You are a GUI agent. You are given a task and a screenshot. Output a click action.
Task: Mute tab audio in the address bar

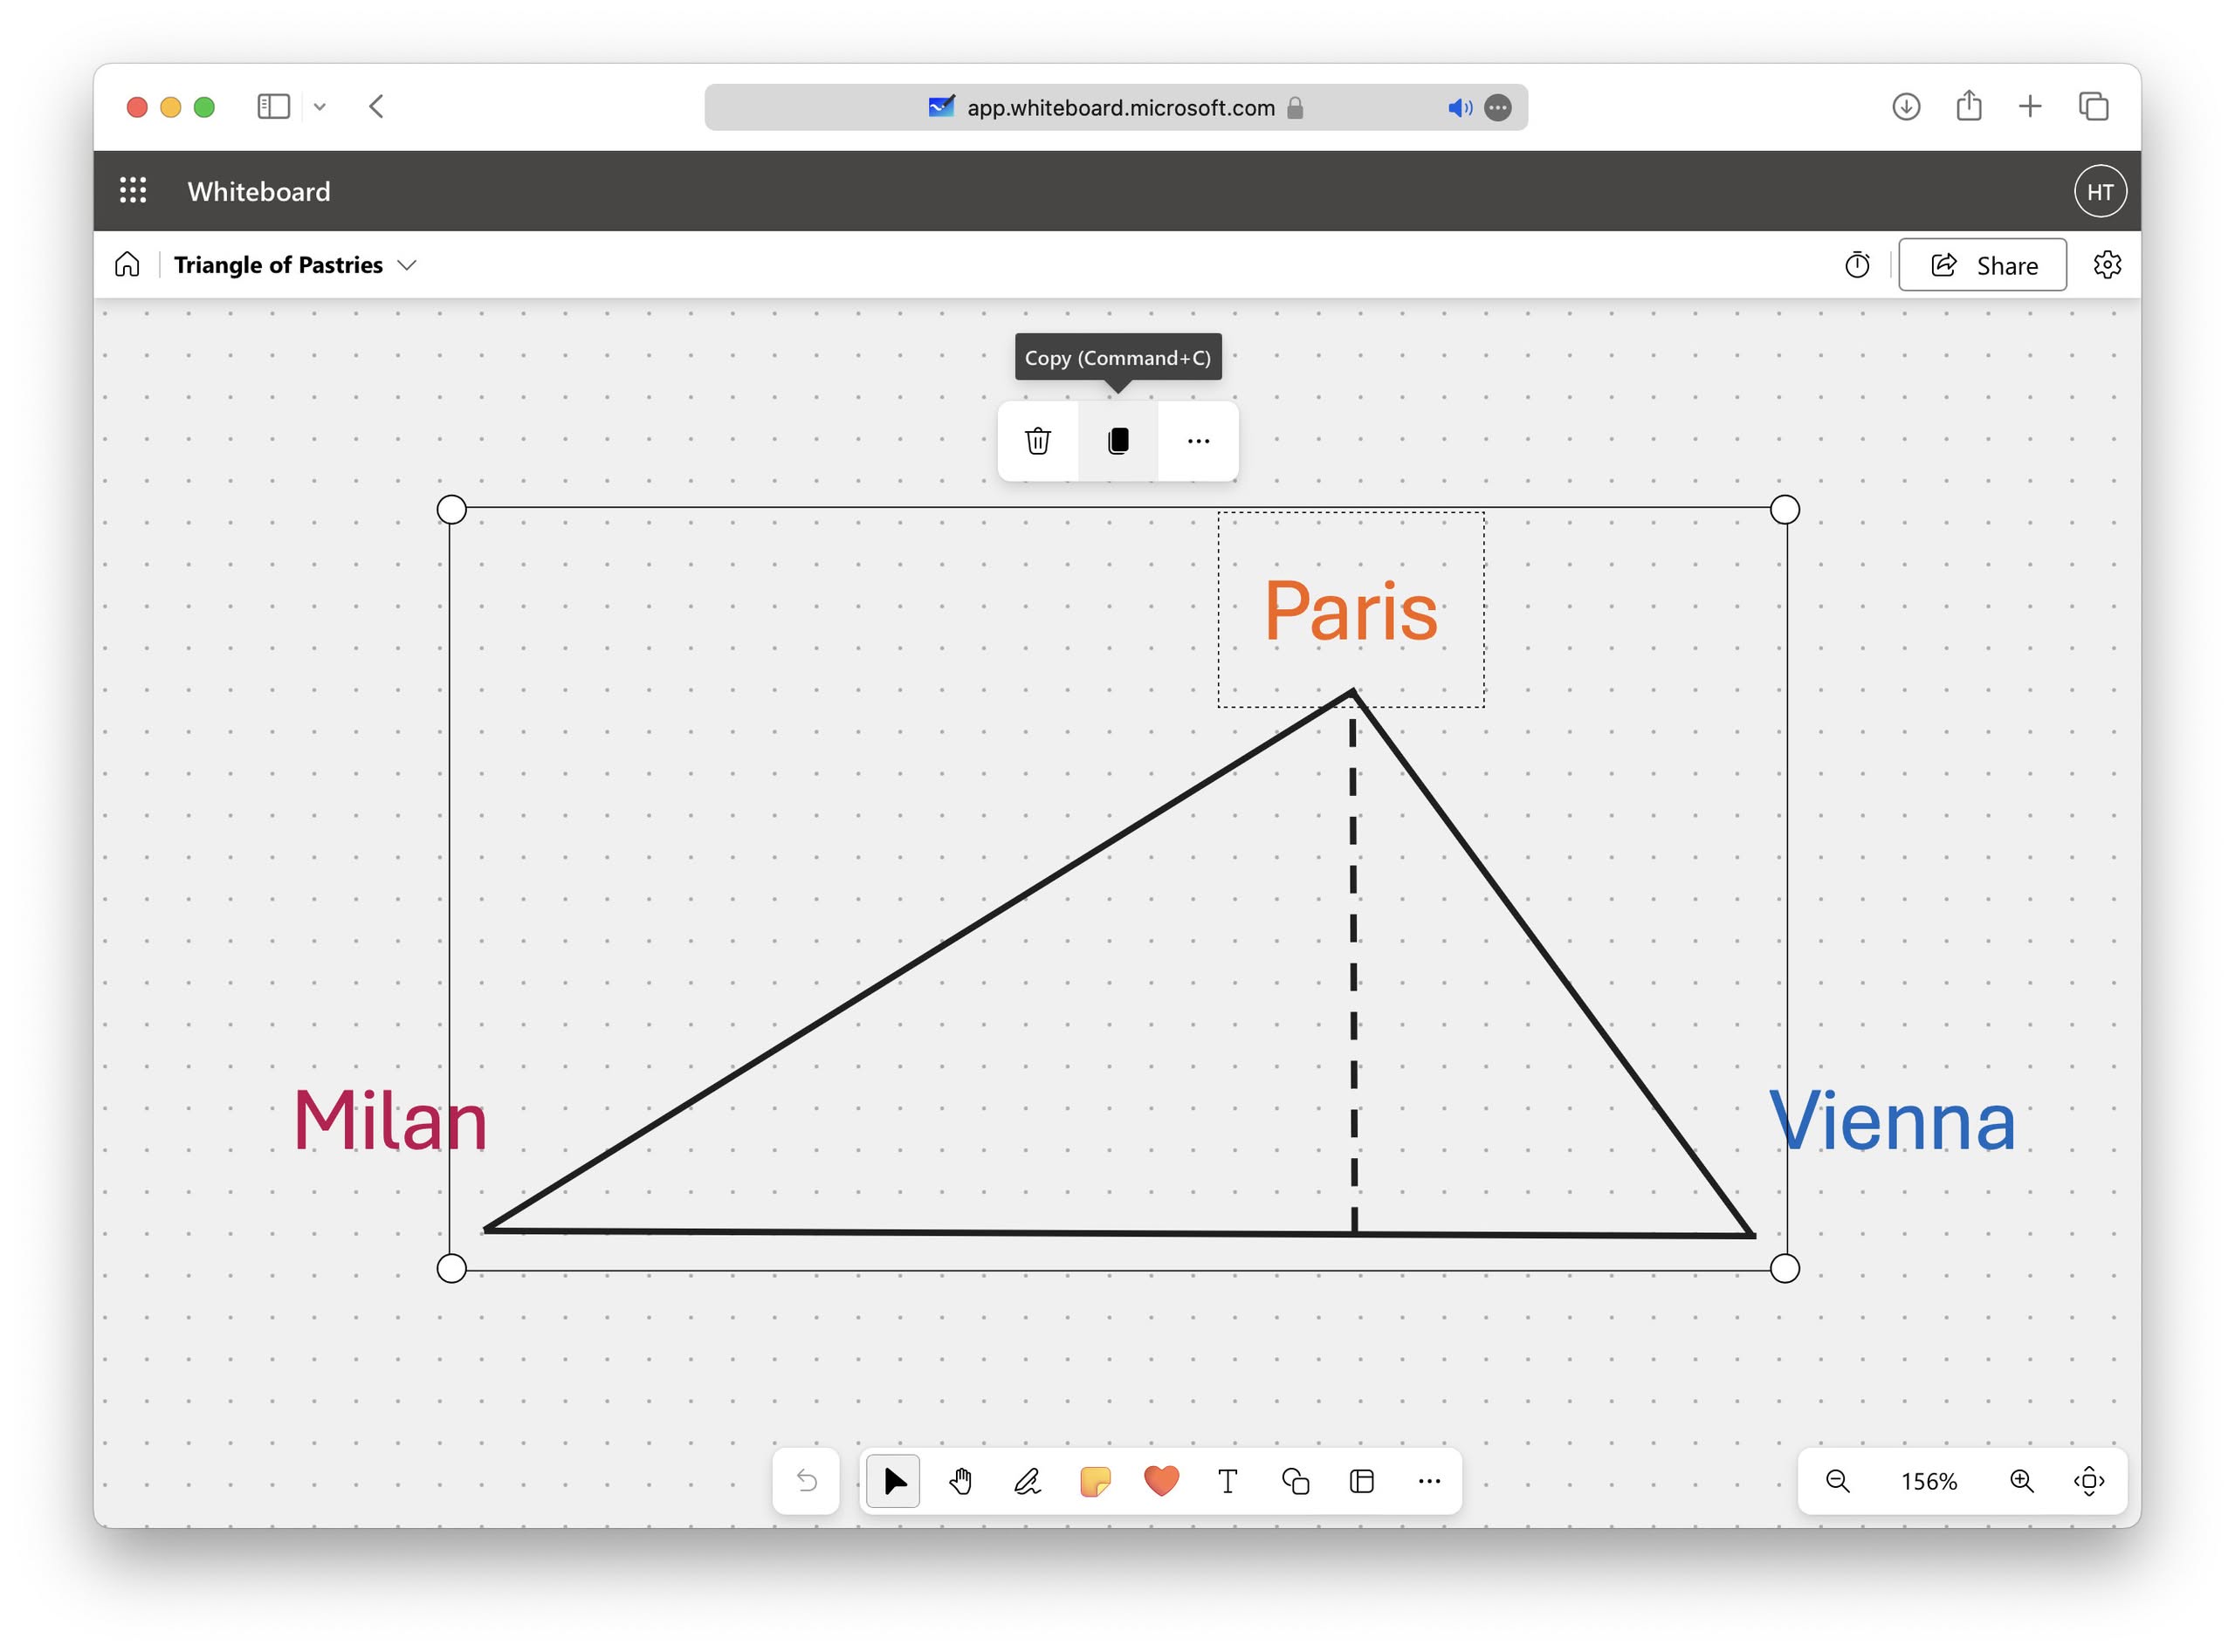pos(1459,107)
